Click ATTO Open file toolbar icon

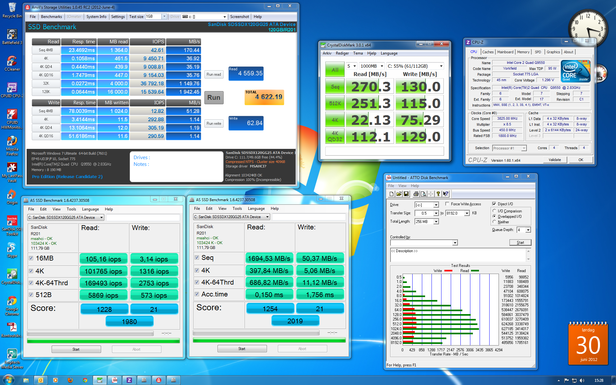[x=399, y=194]
